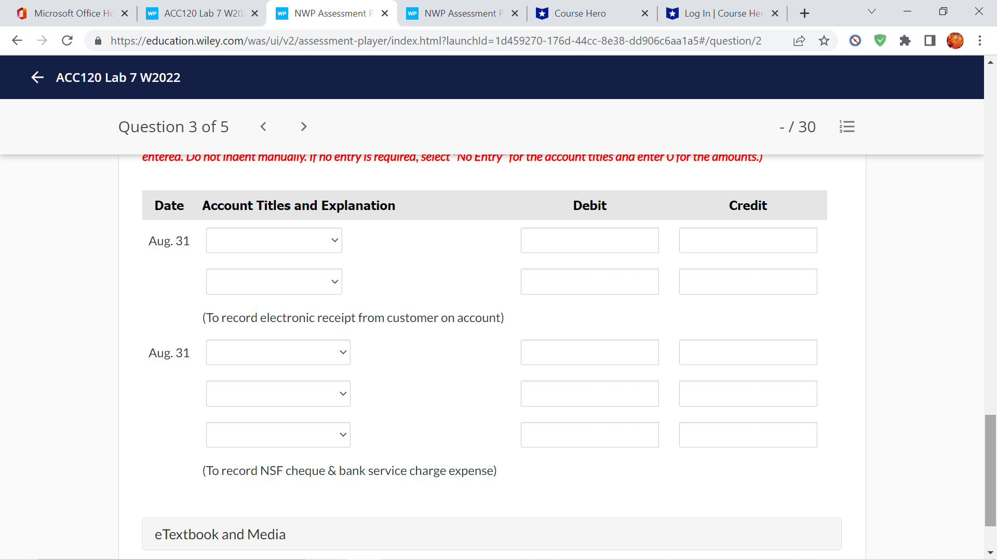Image resolution: width=997 pixels, height=560 pixels.
Task: Open the ad blocker extension icon
Action: (855, 40)
